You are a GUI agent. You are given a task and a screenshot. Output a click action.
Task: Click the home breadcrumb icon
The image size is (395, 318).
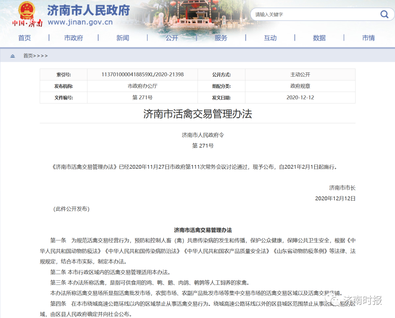(12, 56)
